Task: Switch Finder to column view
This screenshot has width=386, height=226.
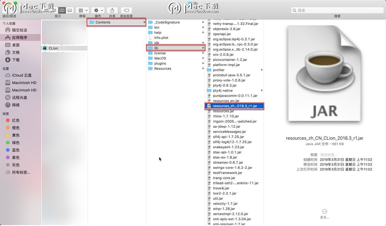Action: pos(62,10)
